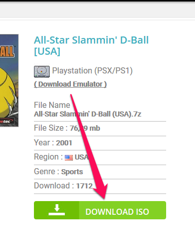This screenshot has height=233, width=195.
Task: Click the download arrow icon on green button
Action: (x=57, y=210)
